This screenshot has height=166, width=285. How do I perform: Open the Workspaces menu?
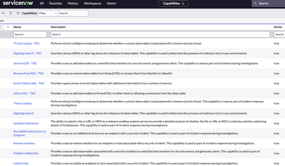92,3
